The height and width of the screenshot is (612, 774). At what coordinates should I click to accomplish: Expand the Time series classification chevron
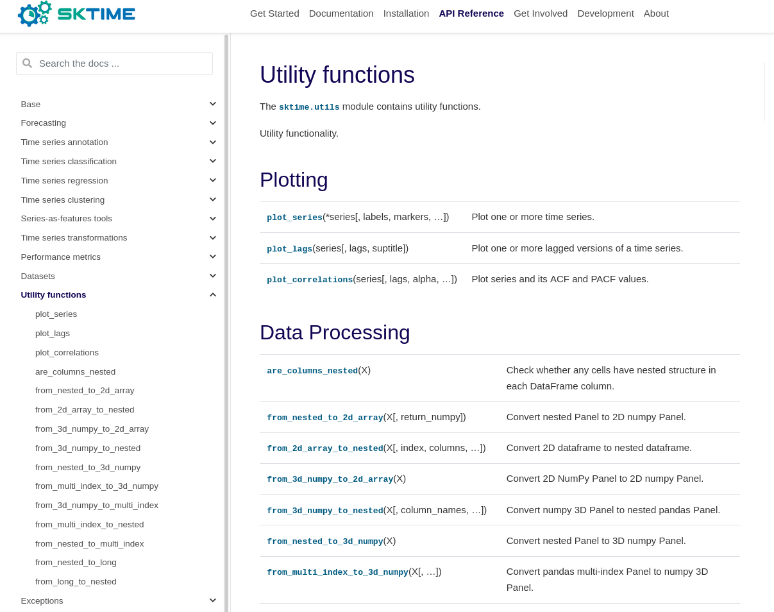[212, 160]
